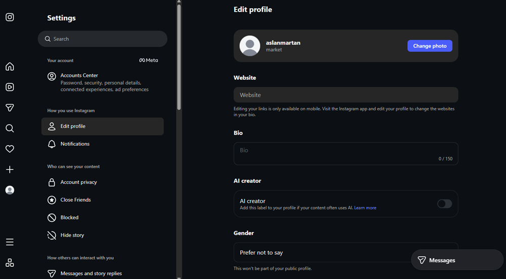Open the floating Messages panel
This screenshot has width=506, height=279.
[x=457, y=260]
